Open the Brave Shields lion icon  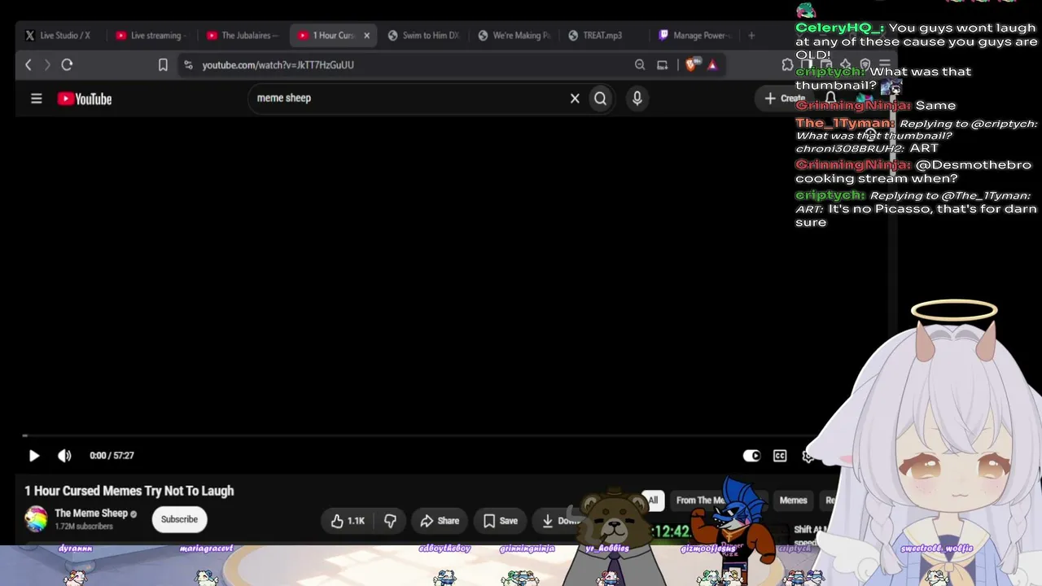691,65
